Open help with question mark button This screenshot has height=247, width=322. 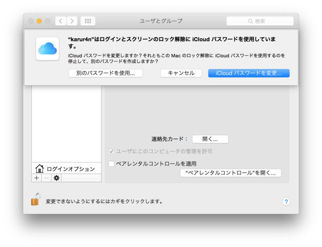click(x=286, y=202)
